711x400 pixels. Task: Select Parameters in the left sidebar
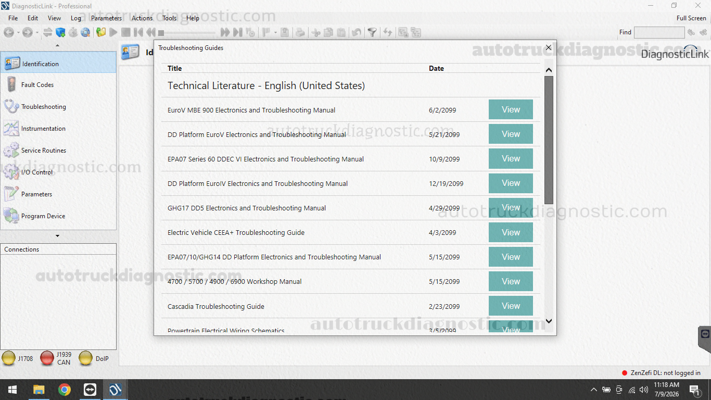point(58,194)
